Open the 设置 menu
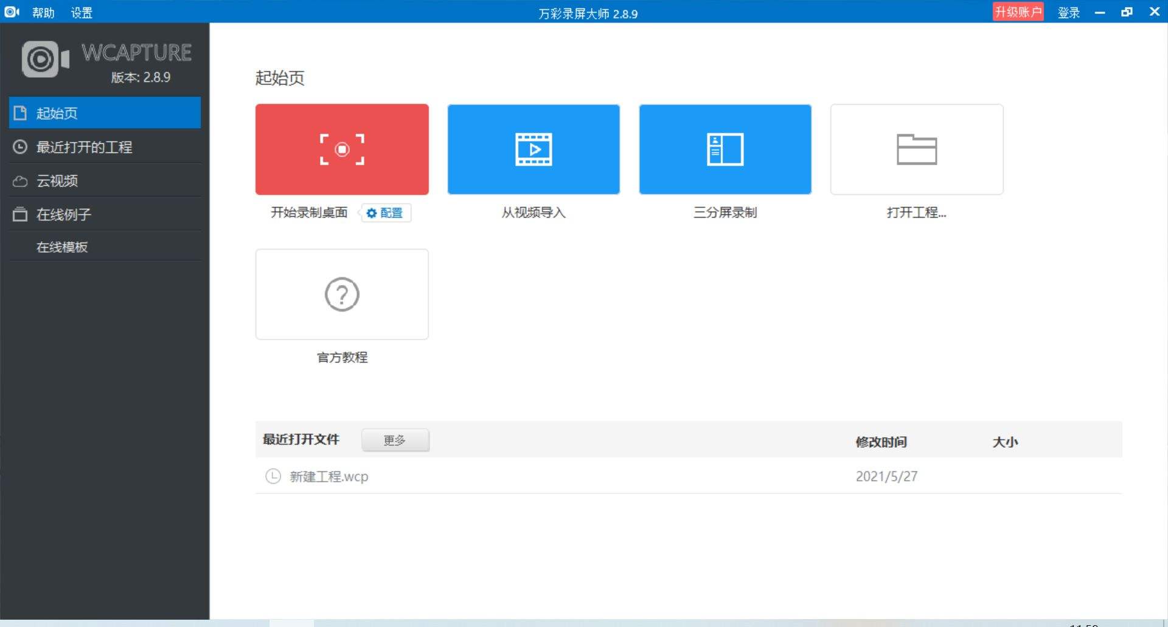The height and width of the screenshot is (627, 1168). (x=82, y=13)
